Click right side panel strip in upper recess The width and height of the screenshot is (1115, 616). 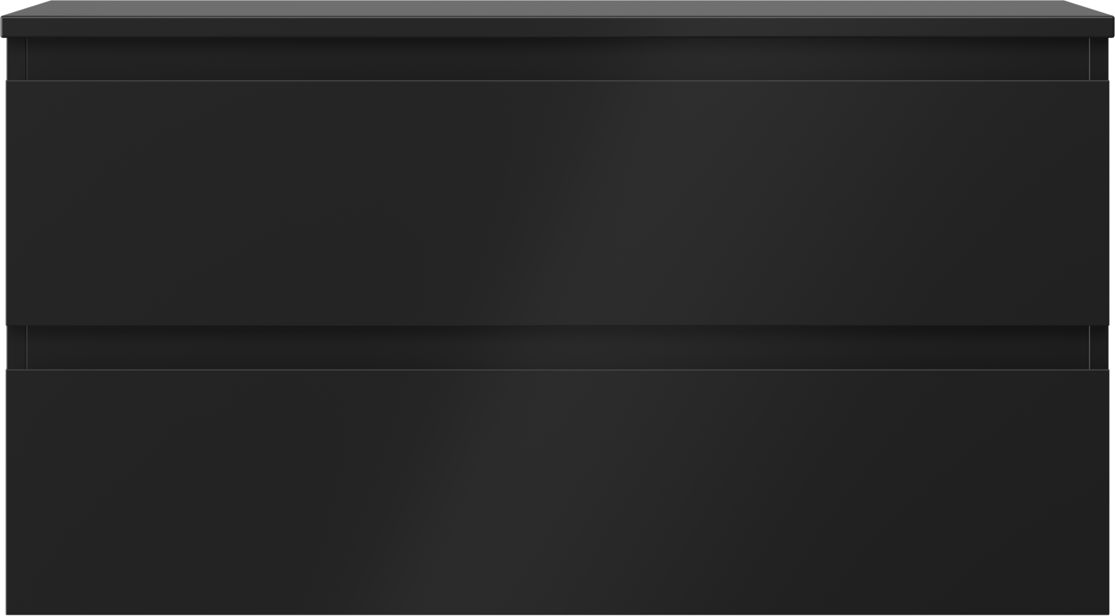click(1099, 59)
